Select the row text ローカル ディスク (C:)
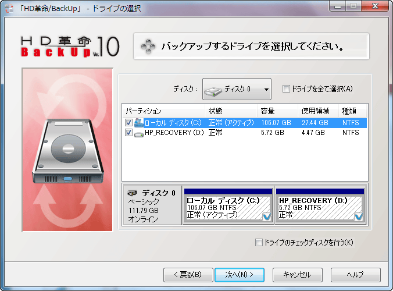393x291 pixels. pyautogui.click(x=173, y=123)
